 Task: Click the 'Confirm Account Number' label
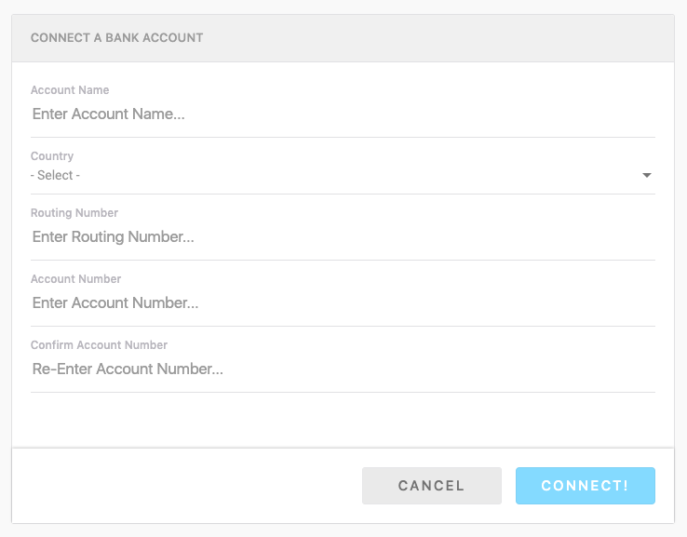99,345
